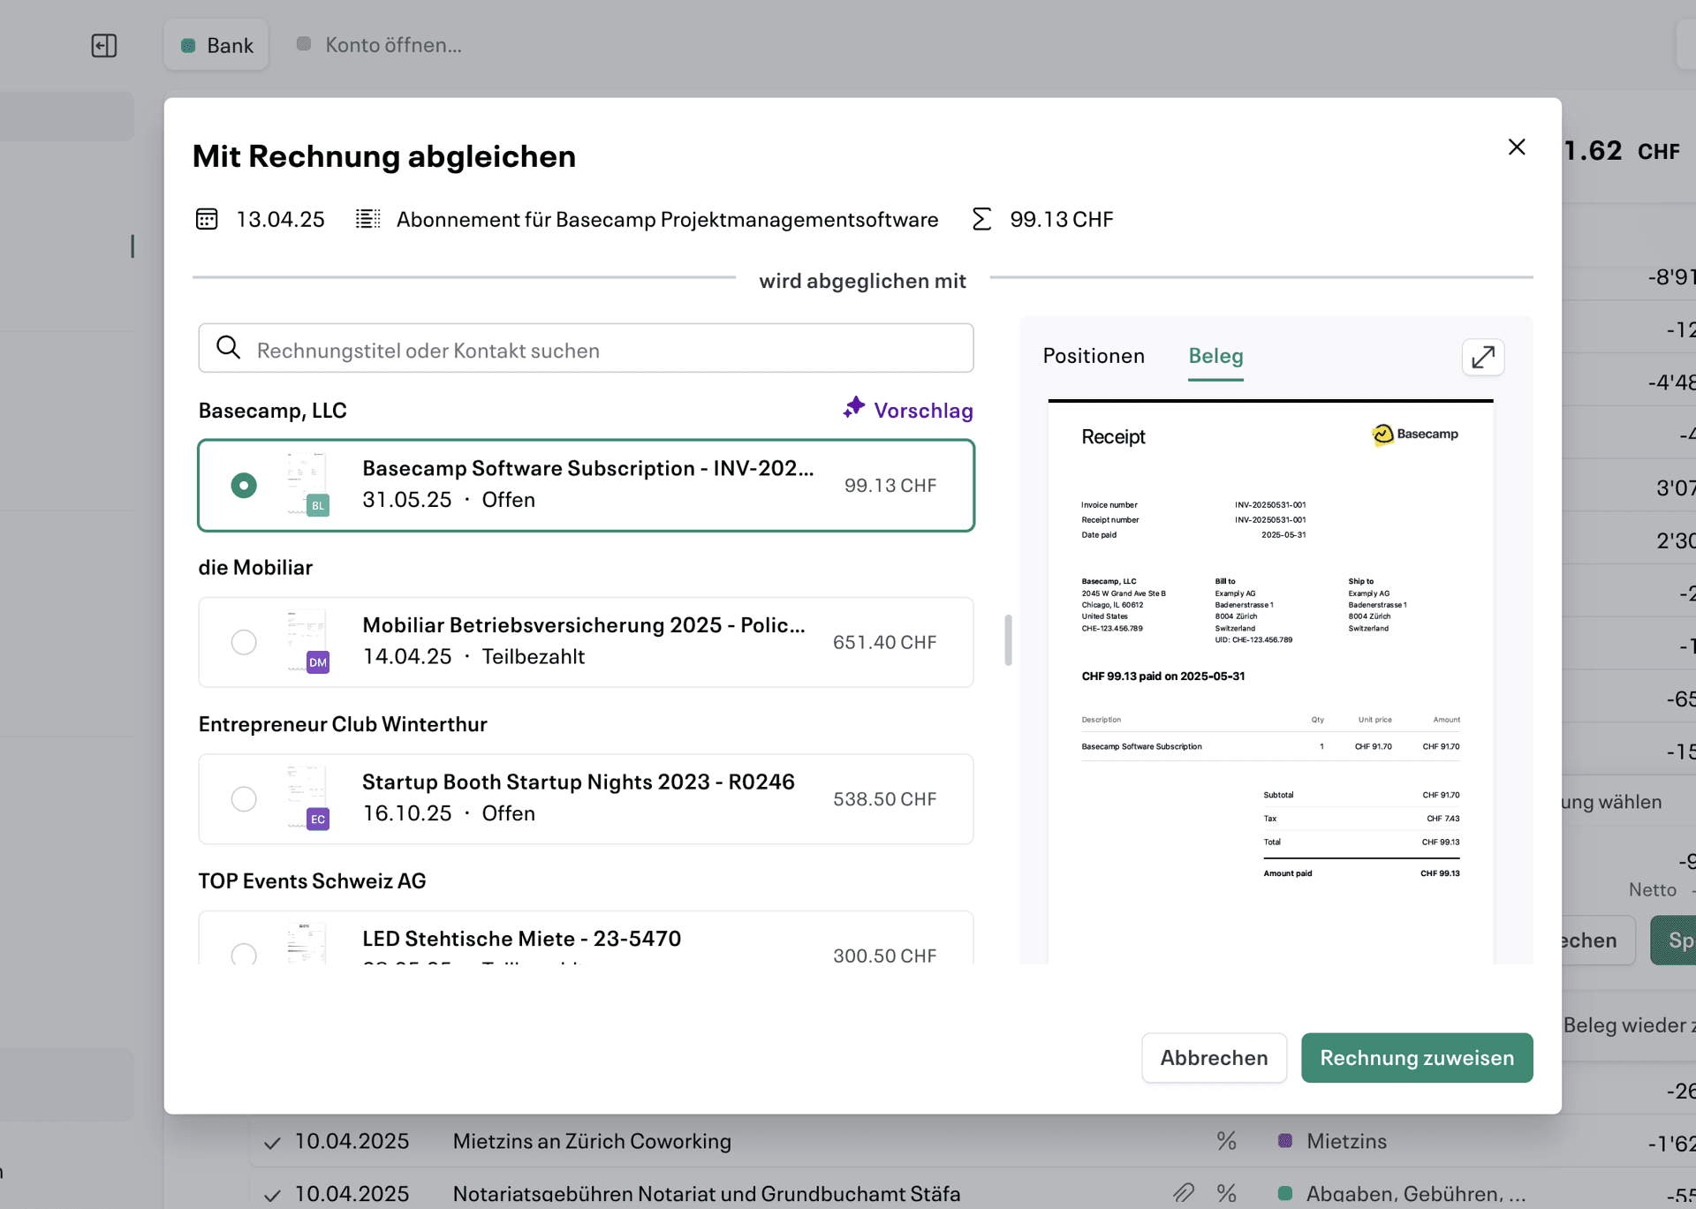
Task: Click the calendar date icon
Action: [x=207, y=219]
